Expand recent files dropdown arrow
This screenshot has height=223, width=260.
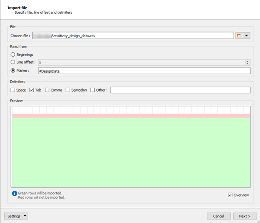coord(247,35)
